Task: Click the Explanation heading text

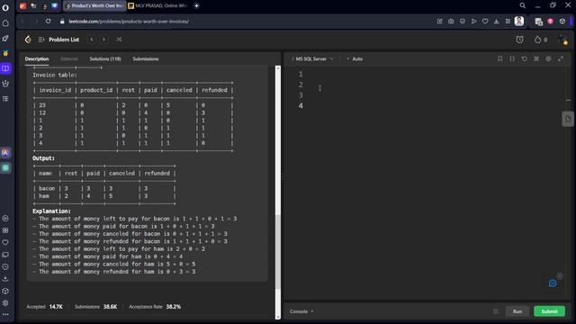Action: [x=51, y=211]
